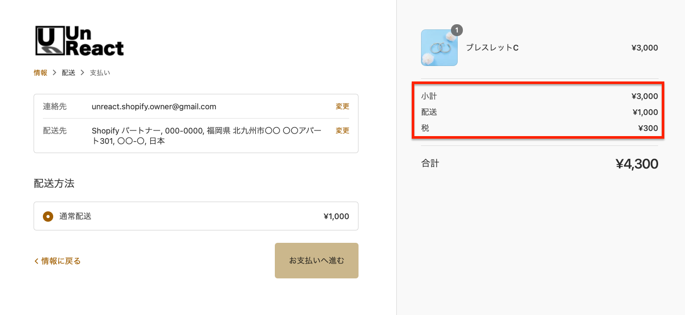Open the ブレスレットC product thumbnail

click(x=439, y=47)
